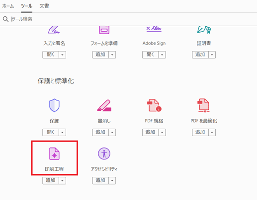Click the PDF 規格 label
This screenshot has width=257, height=200.
pos(154,121)
